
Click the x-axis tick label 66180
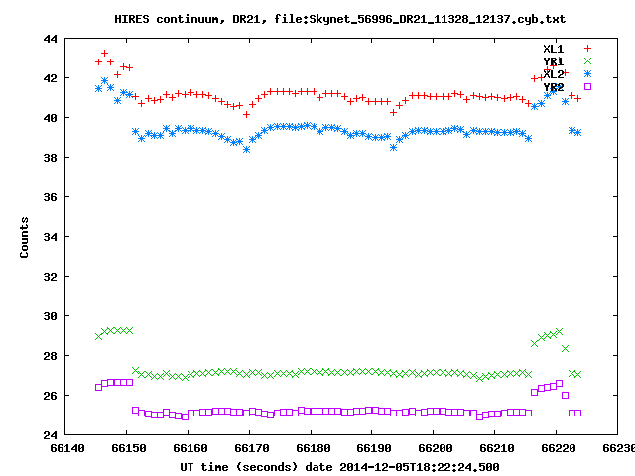coord(314,448)
